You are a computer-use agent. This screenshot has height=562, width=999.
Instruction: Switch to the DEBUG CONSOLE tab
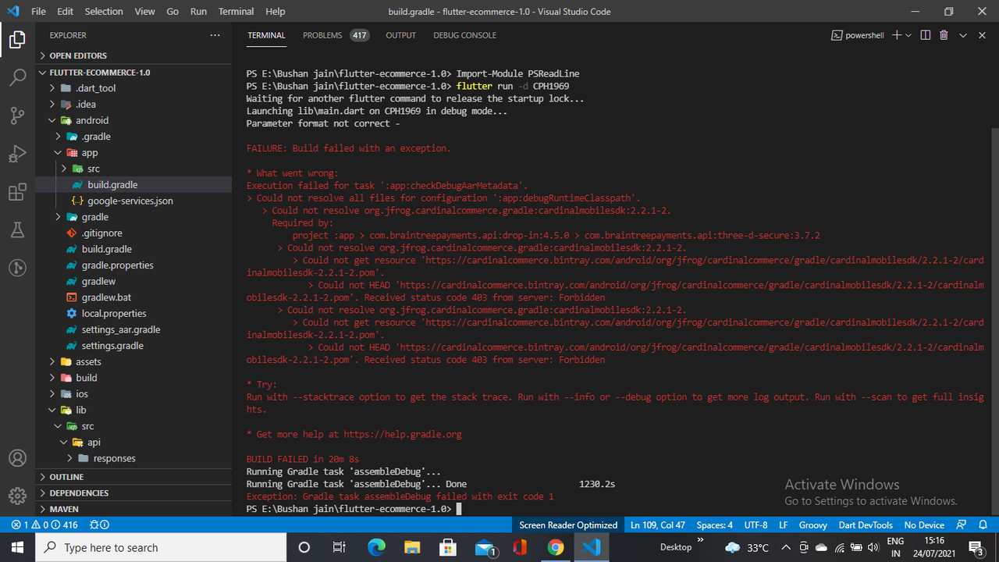tap(464, 35)
